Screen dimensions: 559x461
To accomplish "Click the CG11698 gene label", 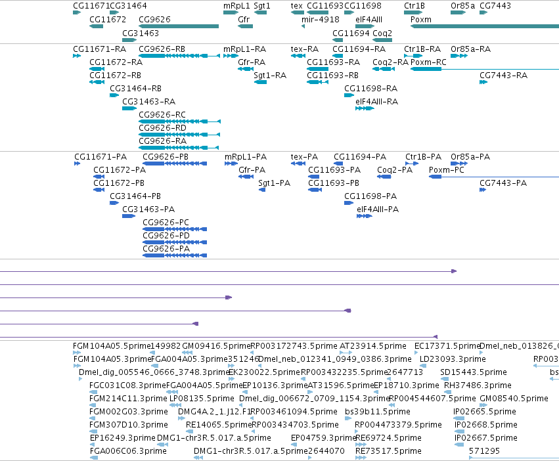I will [363, 6].
